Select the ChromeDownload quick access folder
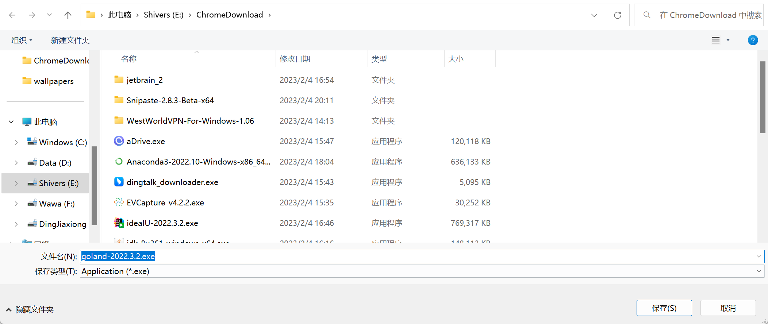768x324 pixels. 55,61
